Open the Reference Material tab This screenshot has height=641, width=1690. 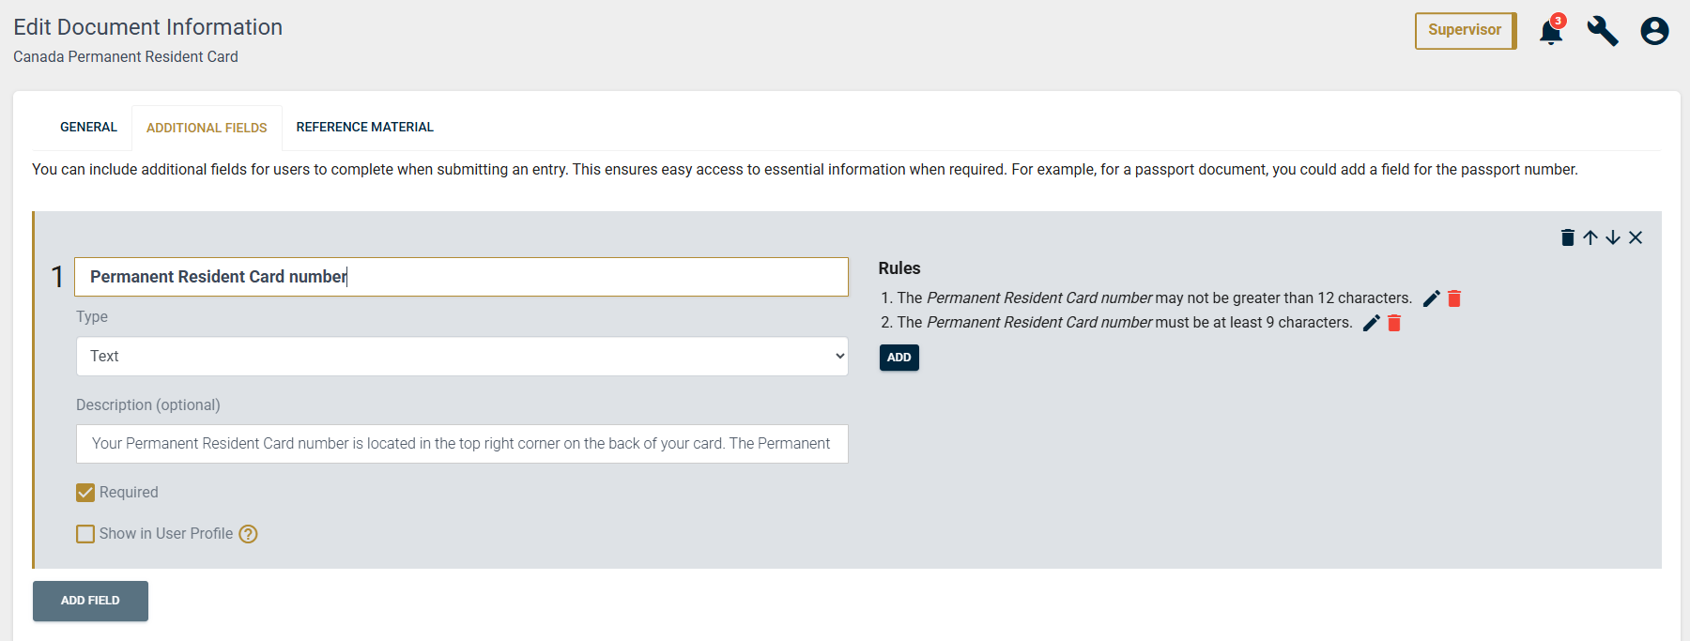364,127
